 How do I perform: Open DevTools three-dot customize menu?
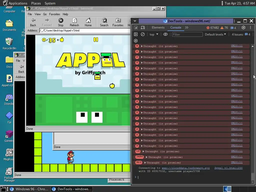point(250,27)
